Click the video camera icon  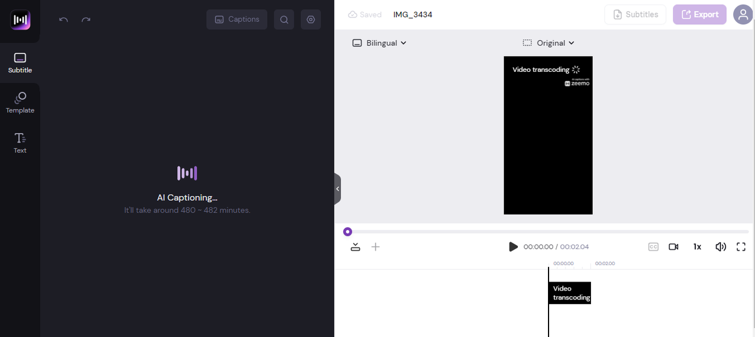click(674, 247)
